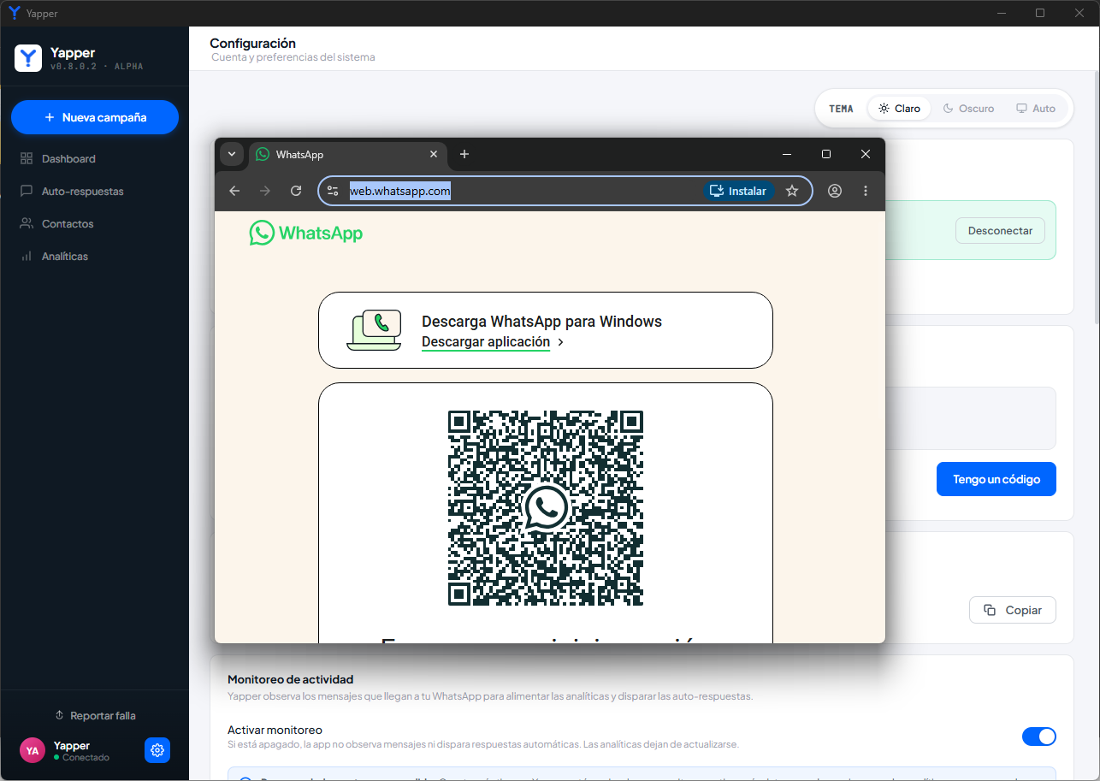The image size is (1100, 781).
Task: Click the Configuración page title
Action: (x=253, y=43)
